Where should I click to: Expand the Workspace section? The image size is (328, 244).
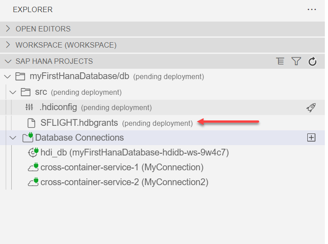(8, 45)
